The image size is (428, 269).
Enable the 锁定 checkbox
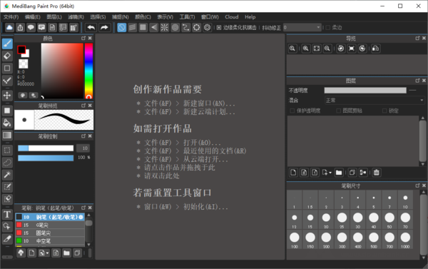click(384, 111)
